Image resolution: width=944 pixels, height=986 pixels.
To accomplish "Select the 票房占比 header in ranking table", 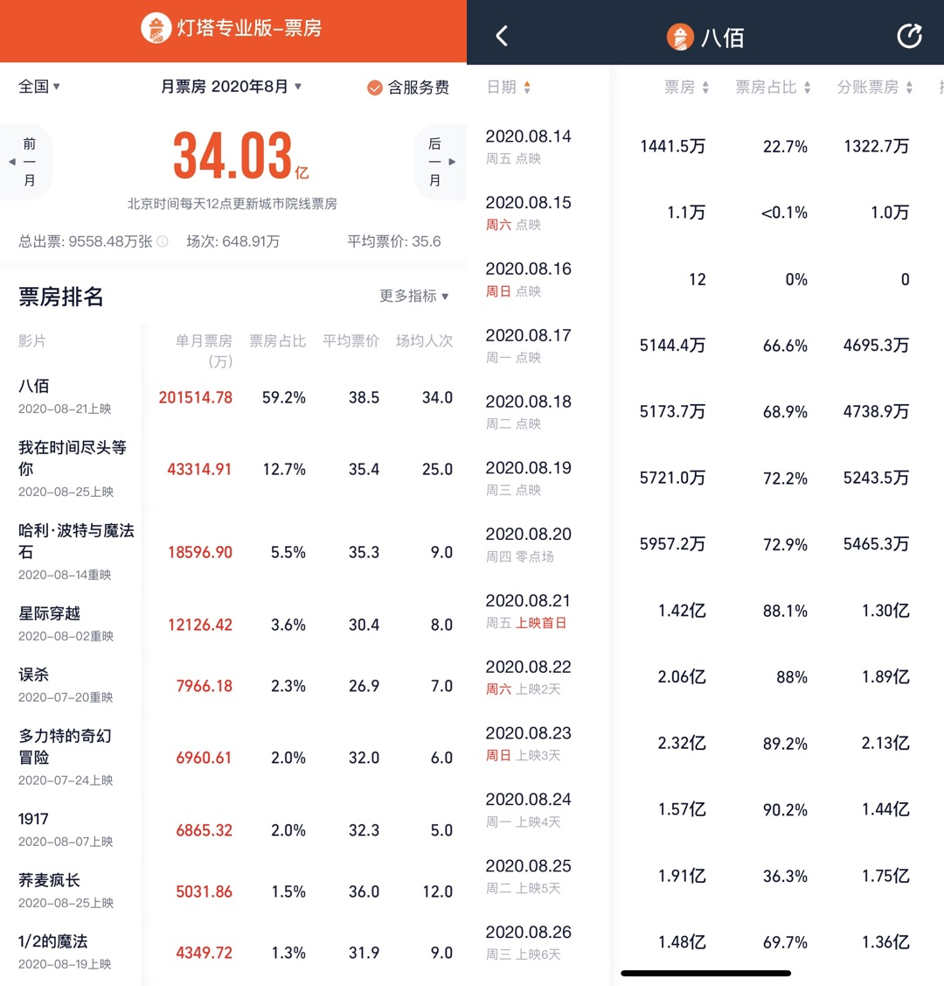I will point(277,341).
